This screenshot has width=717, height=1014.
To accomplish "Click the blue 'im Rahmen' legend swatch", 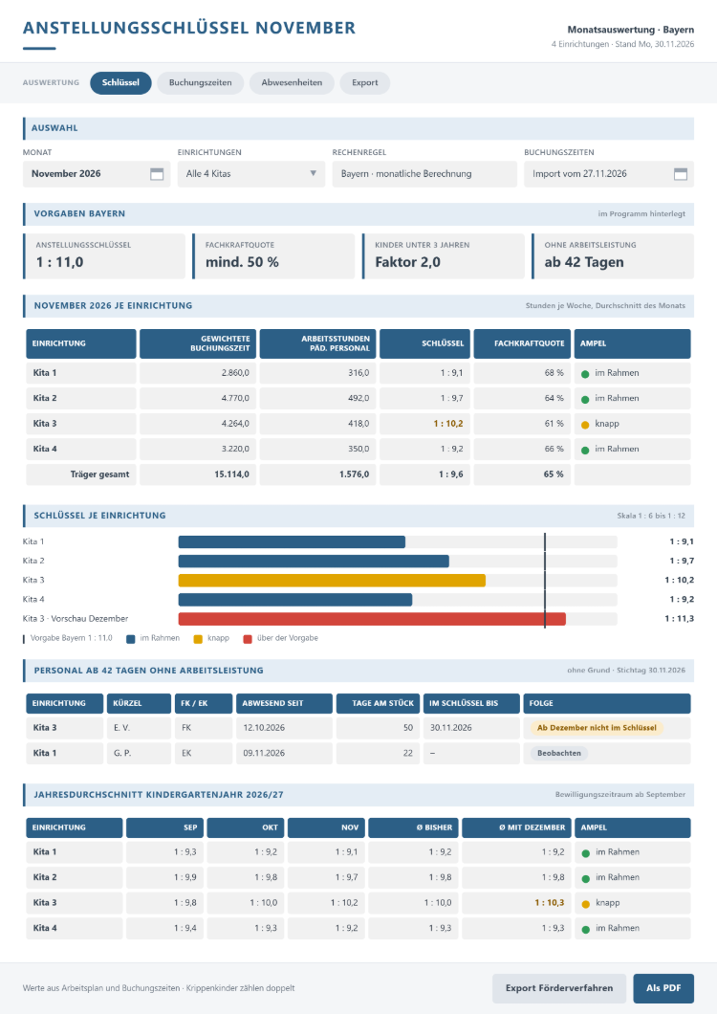I will (131, 639).
